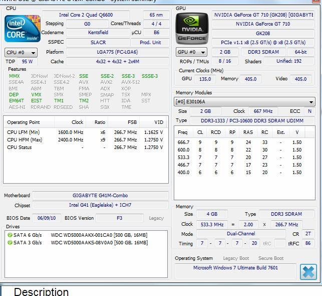Click the SSSE-3 feature label

click(x=150, y=76)
